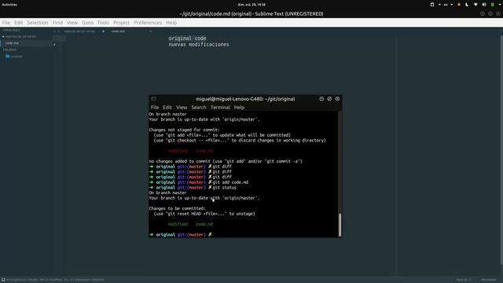Open the Sublime Text View menu

[72, 23]
